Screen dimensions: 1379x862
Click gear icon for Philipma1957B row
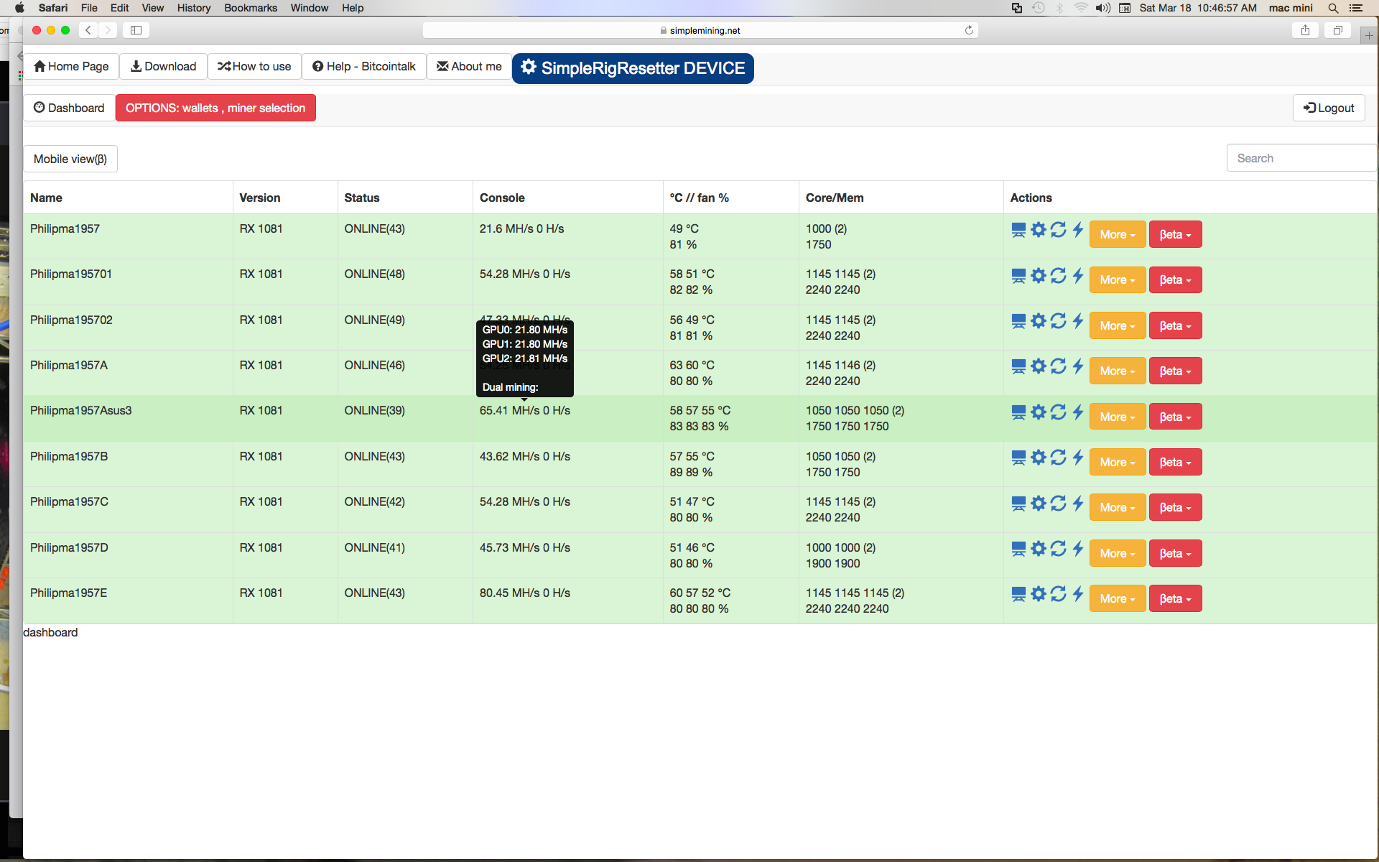1039,458
